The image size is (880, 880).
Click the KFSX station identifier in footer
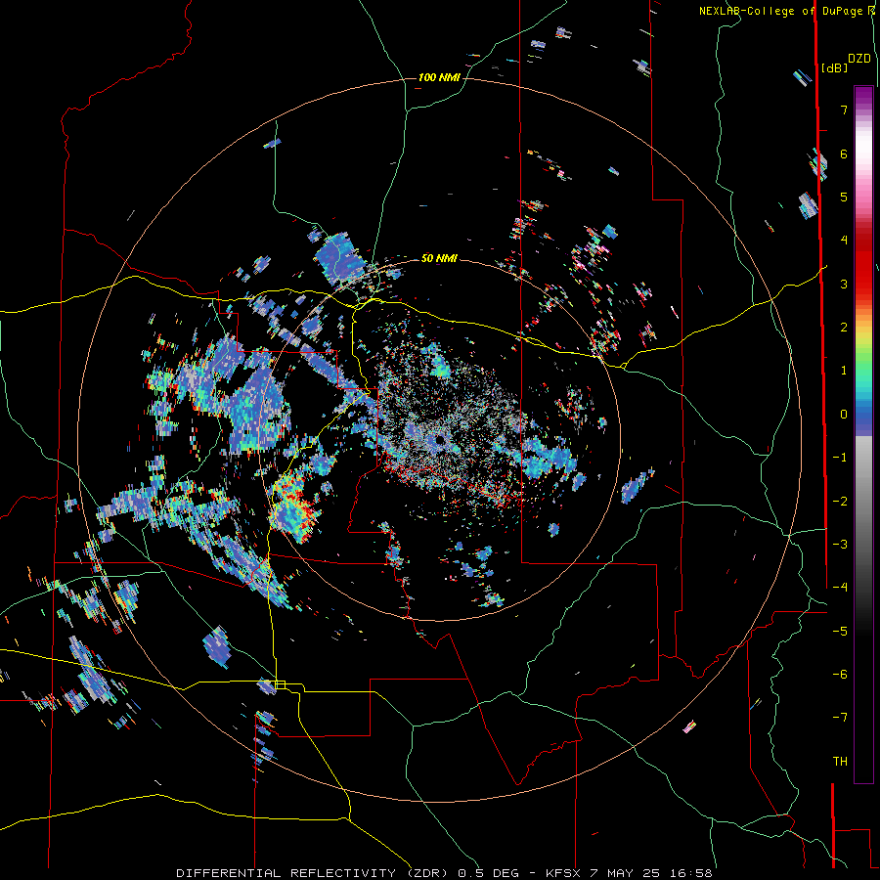564,873
